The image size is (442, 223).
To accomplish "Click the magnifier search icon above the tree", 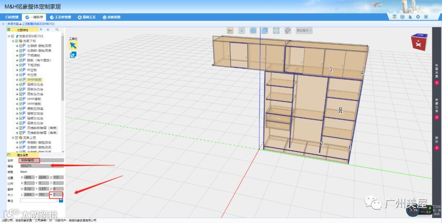I will [x=57, y=29].
